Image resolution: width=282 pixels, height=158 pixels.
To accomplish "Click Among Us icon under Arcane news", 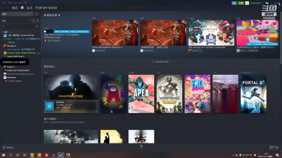I will tap(190, 51).
